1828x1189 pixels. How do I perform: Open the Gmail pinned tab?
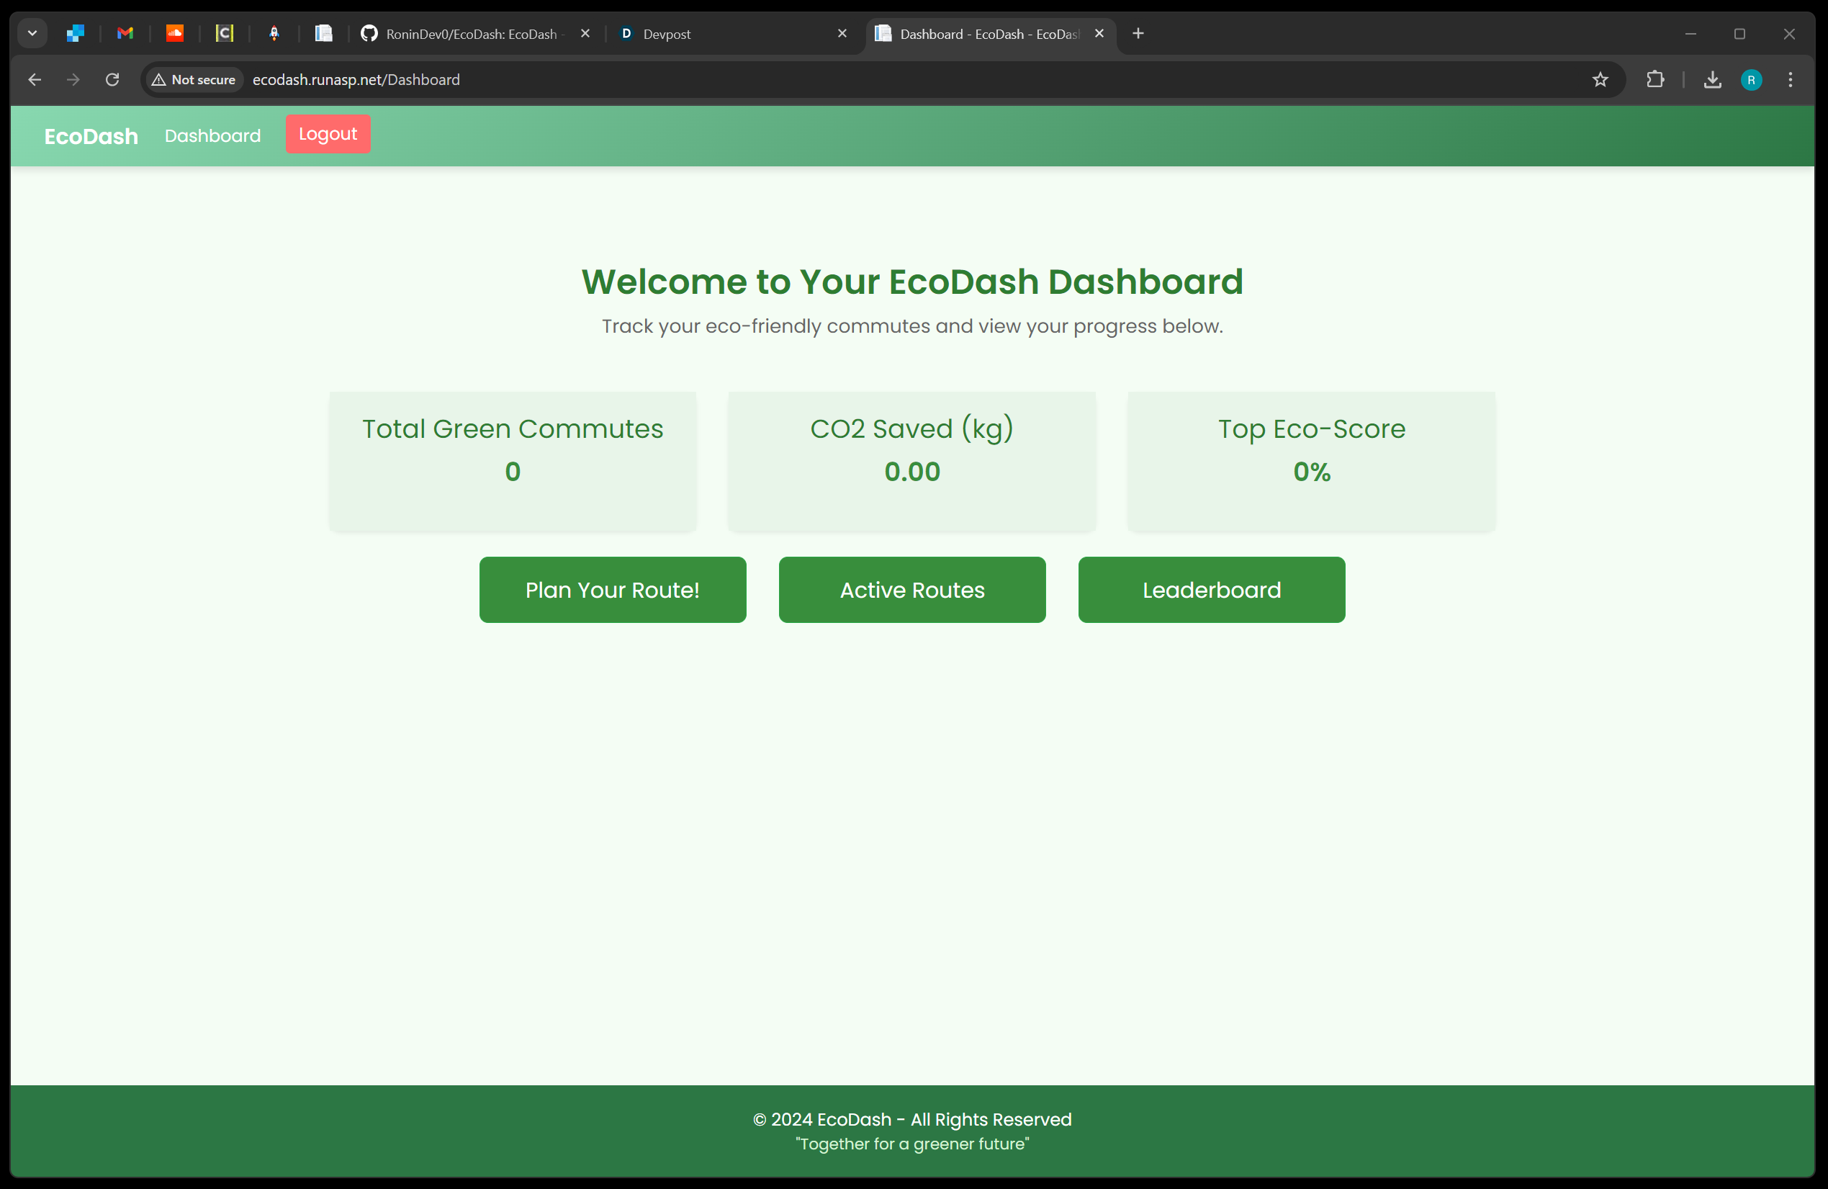[125, 34]
